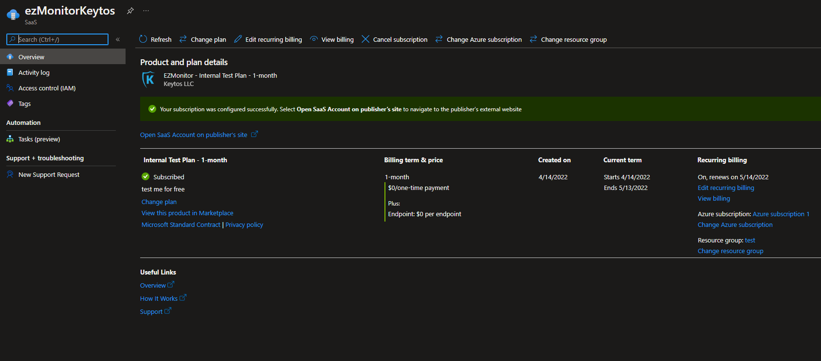Open the How It Works link
Screen dimensions: 821x361
point(159,298)
